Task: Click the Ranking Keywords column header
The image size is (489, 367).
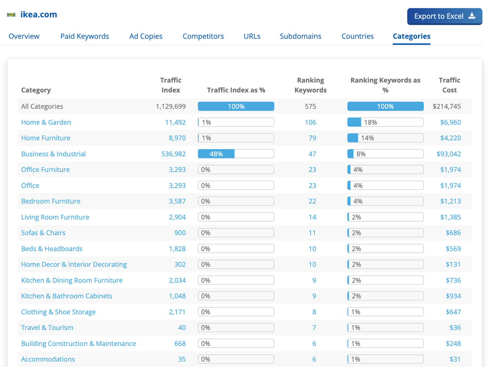Action: pos(311,85)
